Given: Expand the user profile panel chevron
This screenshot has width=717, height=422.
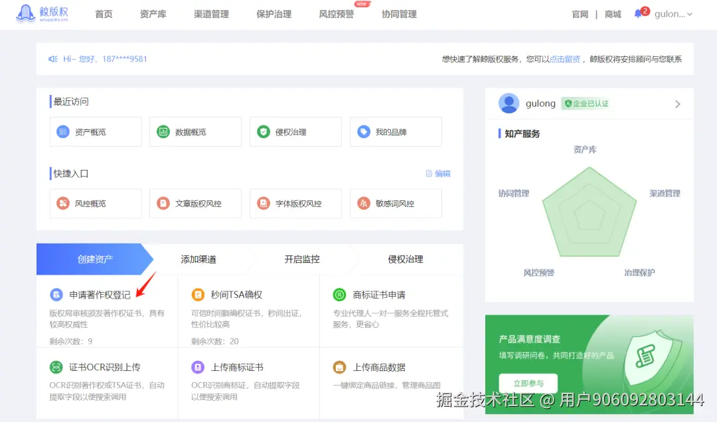Looking at the screenshot, I should click(x=678, y=104).
